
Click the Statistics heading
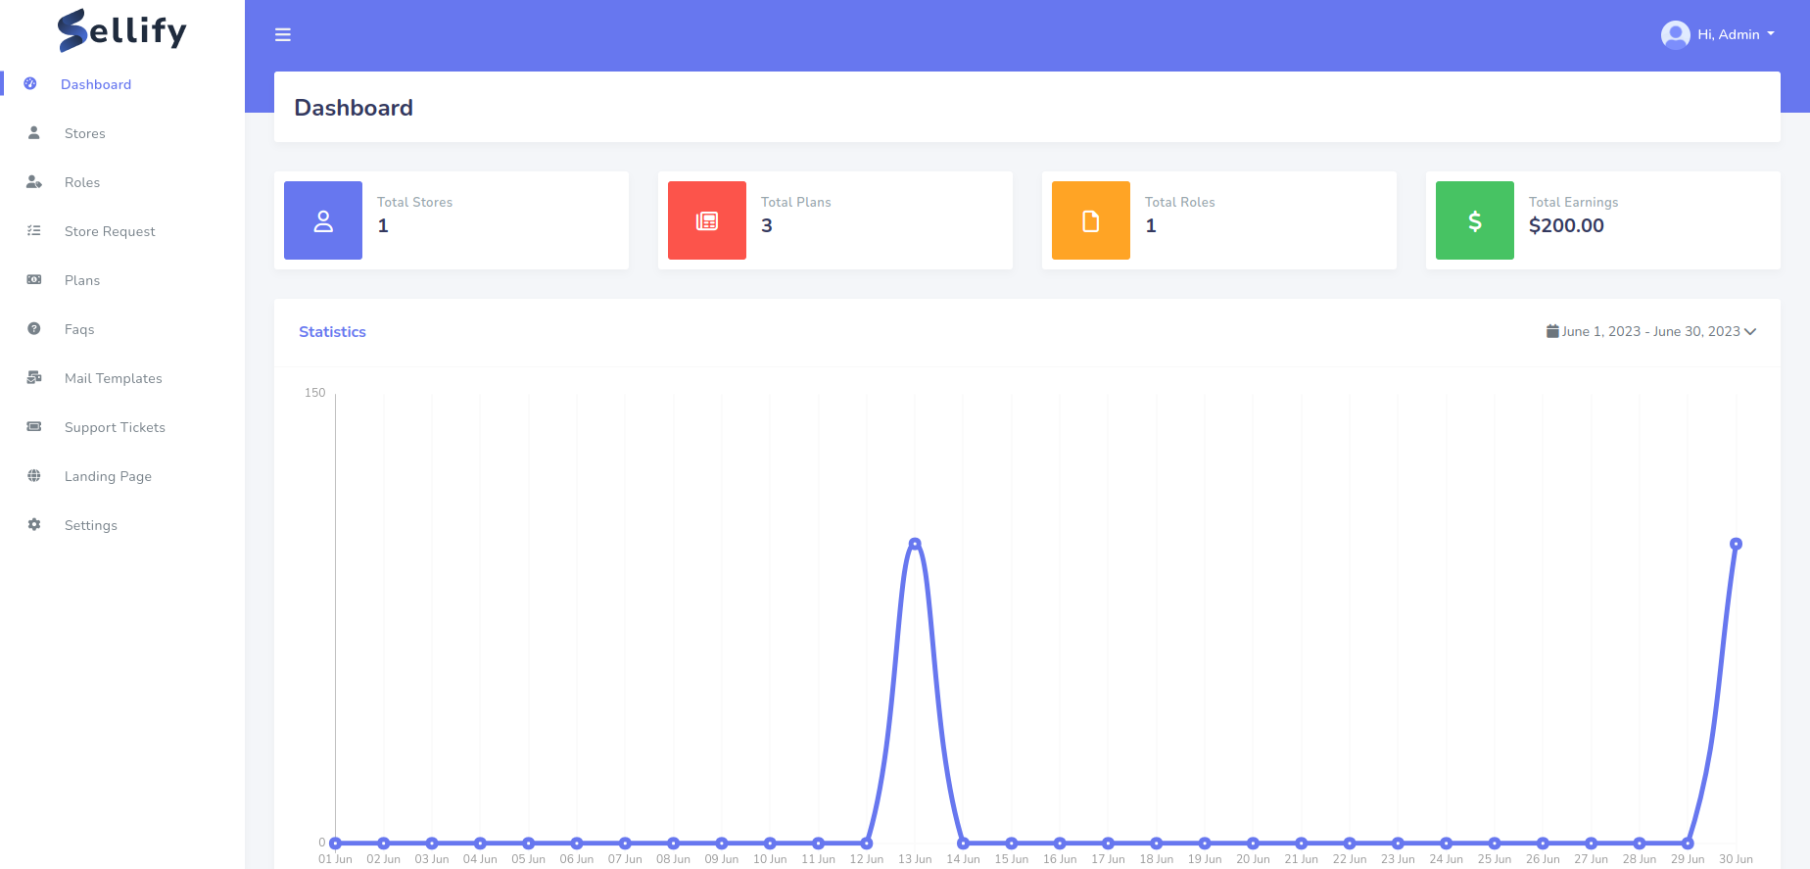(332, 332)
